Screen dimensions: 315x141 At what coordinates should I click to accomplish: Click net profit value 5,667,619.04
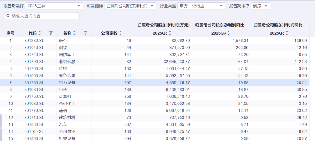178,111
